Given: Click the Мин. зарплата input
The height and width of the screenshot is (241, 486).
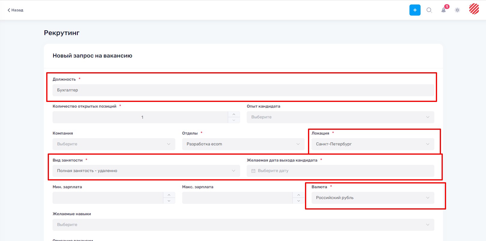Looking at the screenshot, I should [108, 198].
